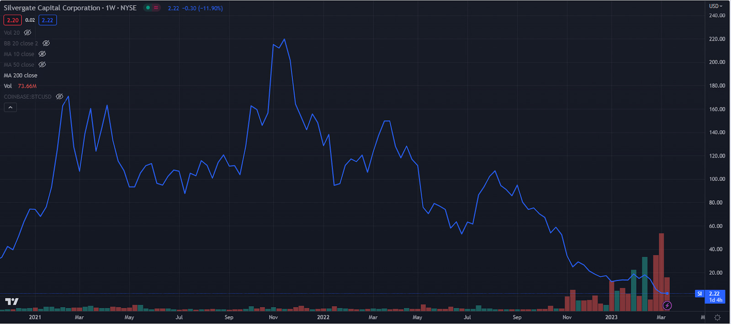The image size is (731, 324).
Task: Unhide the COINBASE:BTCUSD comparison
Action: point(59,96)
